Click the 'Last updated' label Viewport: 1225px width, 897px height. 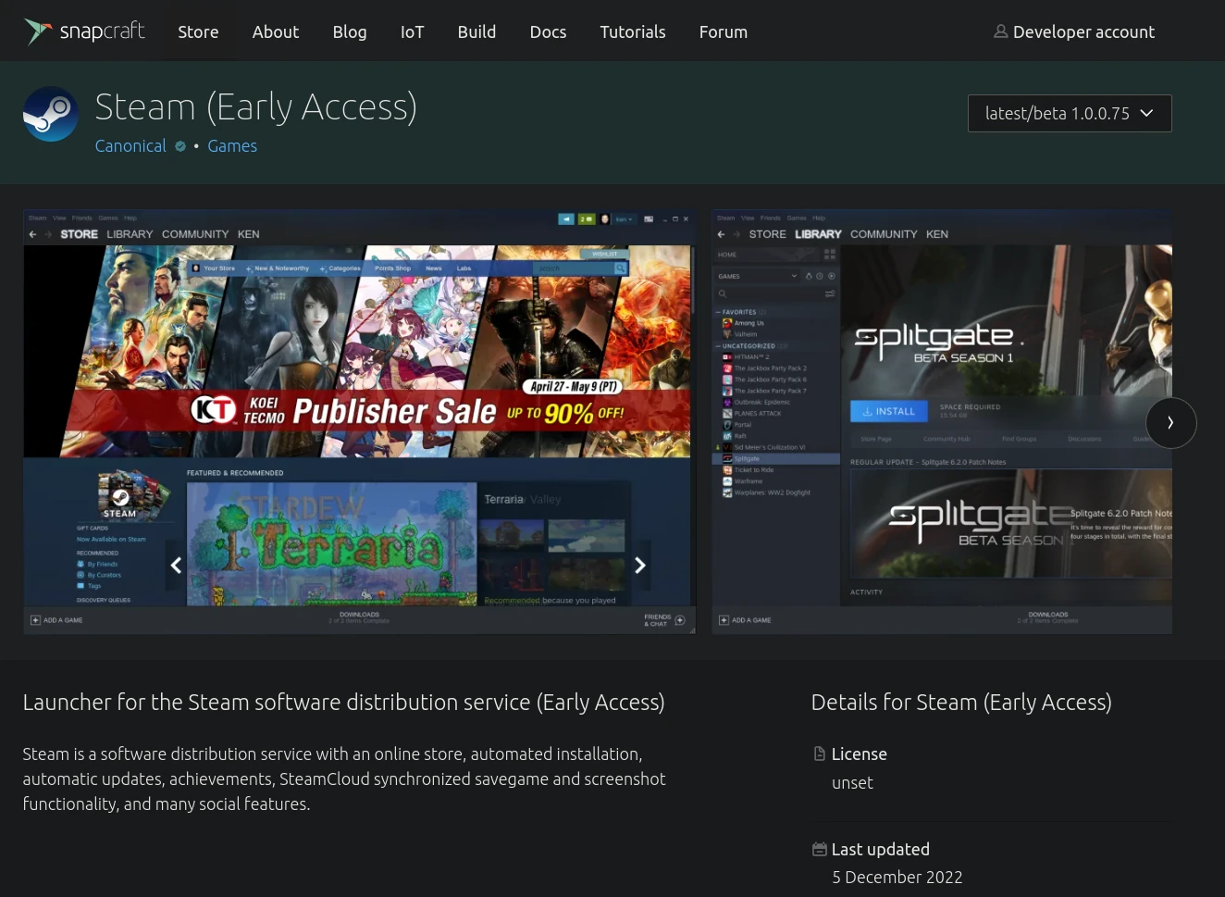tap(881, 849)
